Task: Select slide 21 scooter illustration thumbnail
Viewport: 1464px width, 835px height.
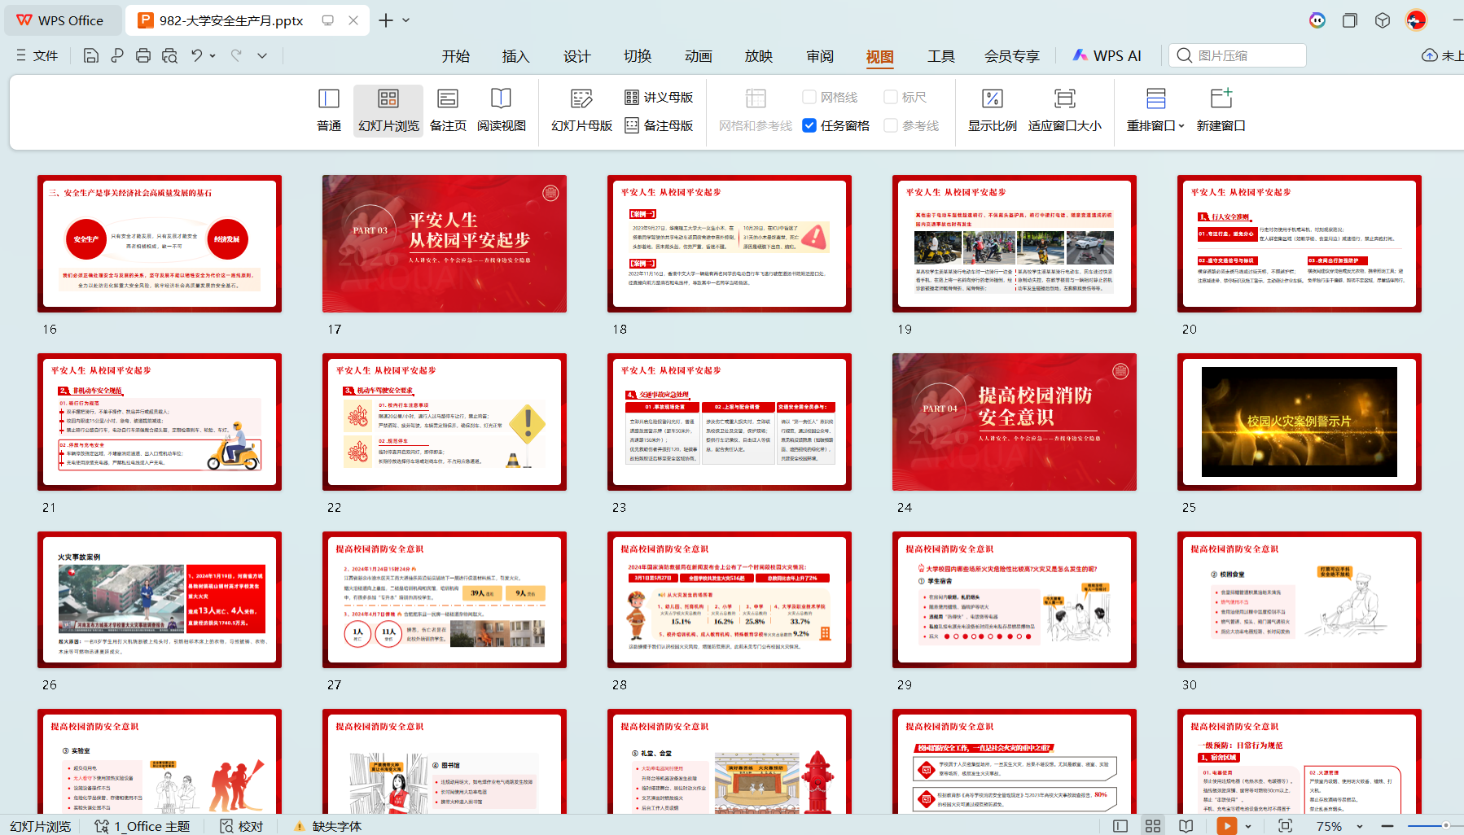Action: (160, 422)
